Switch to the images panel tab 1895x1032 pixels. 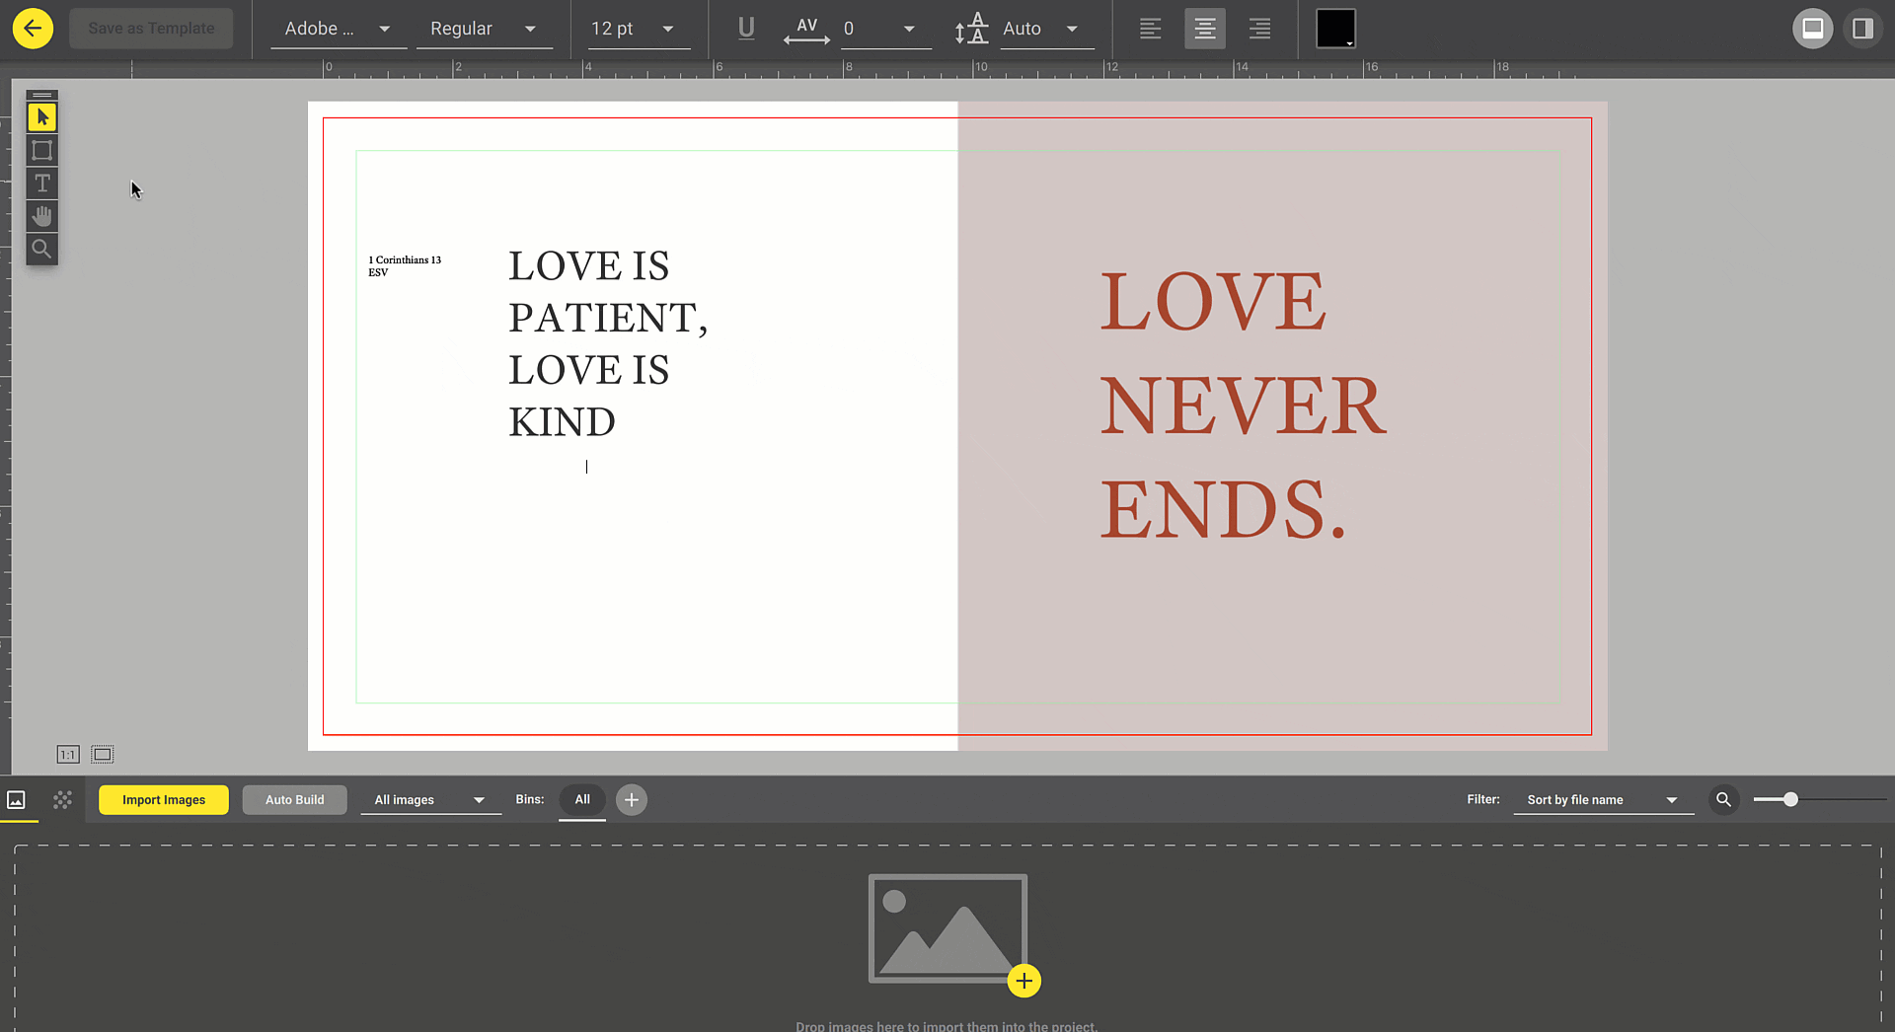click(17, 800)
